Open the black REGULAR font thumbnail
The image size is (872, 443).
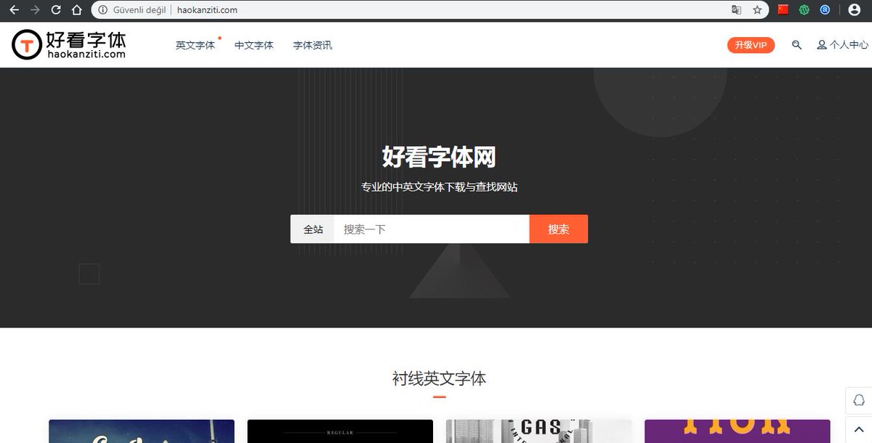[x=340, y=431]
